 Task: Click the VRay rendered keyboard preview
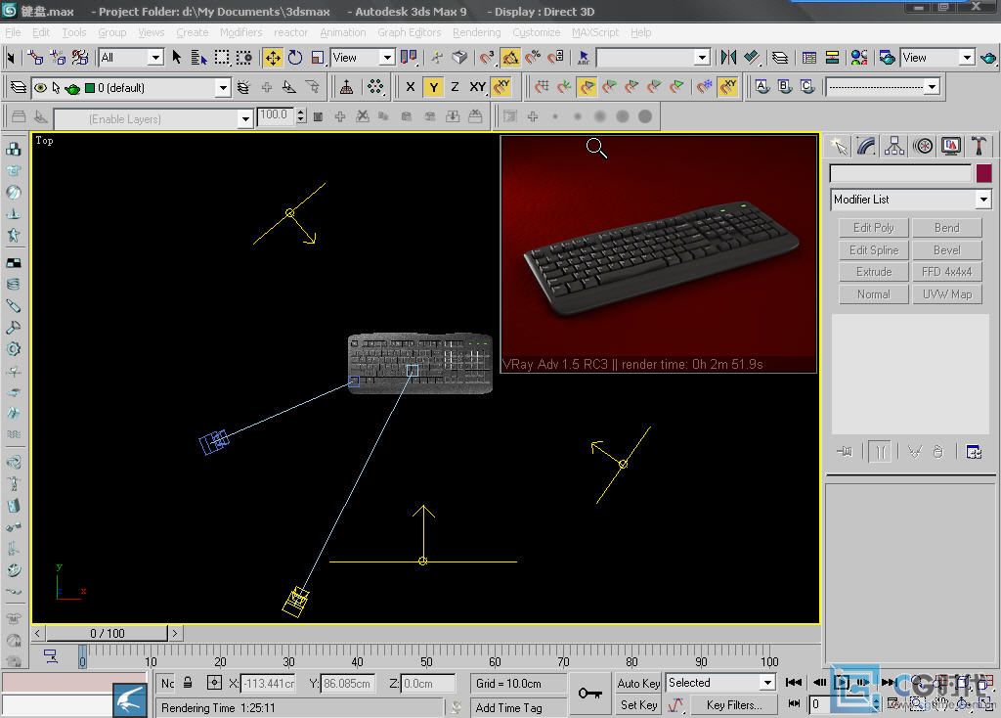(x=658, y=253)
